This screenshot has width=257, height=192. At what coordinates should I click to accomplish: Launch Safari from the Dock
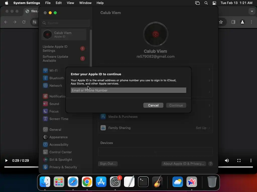[73, 182]
